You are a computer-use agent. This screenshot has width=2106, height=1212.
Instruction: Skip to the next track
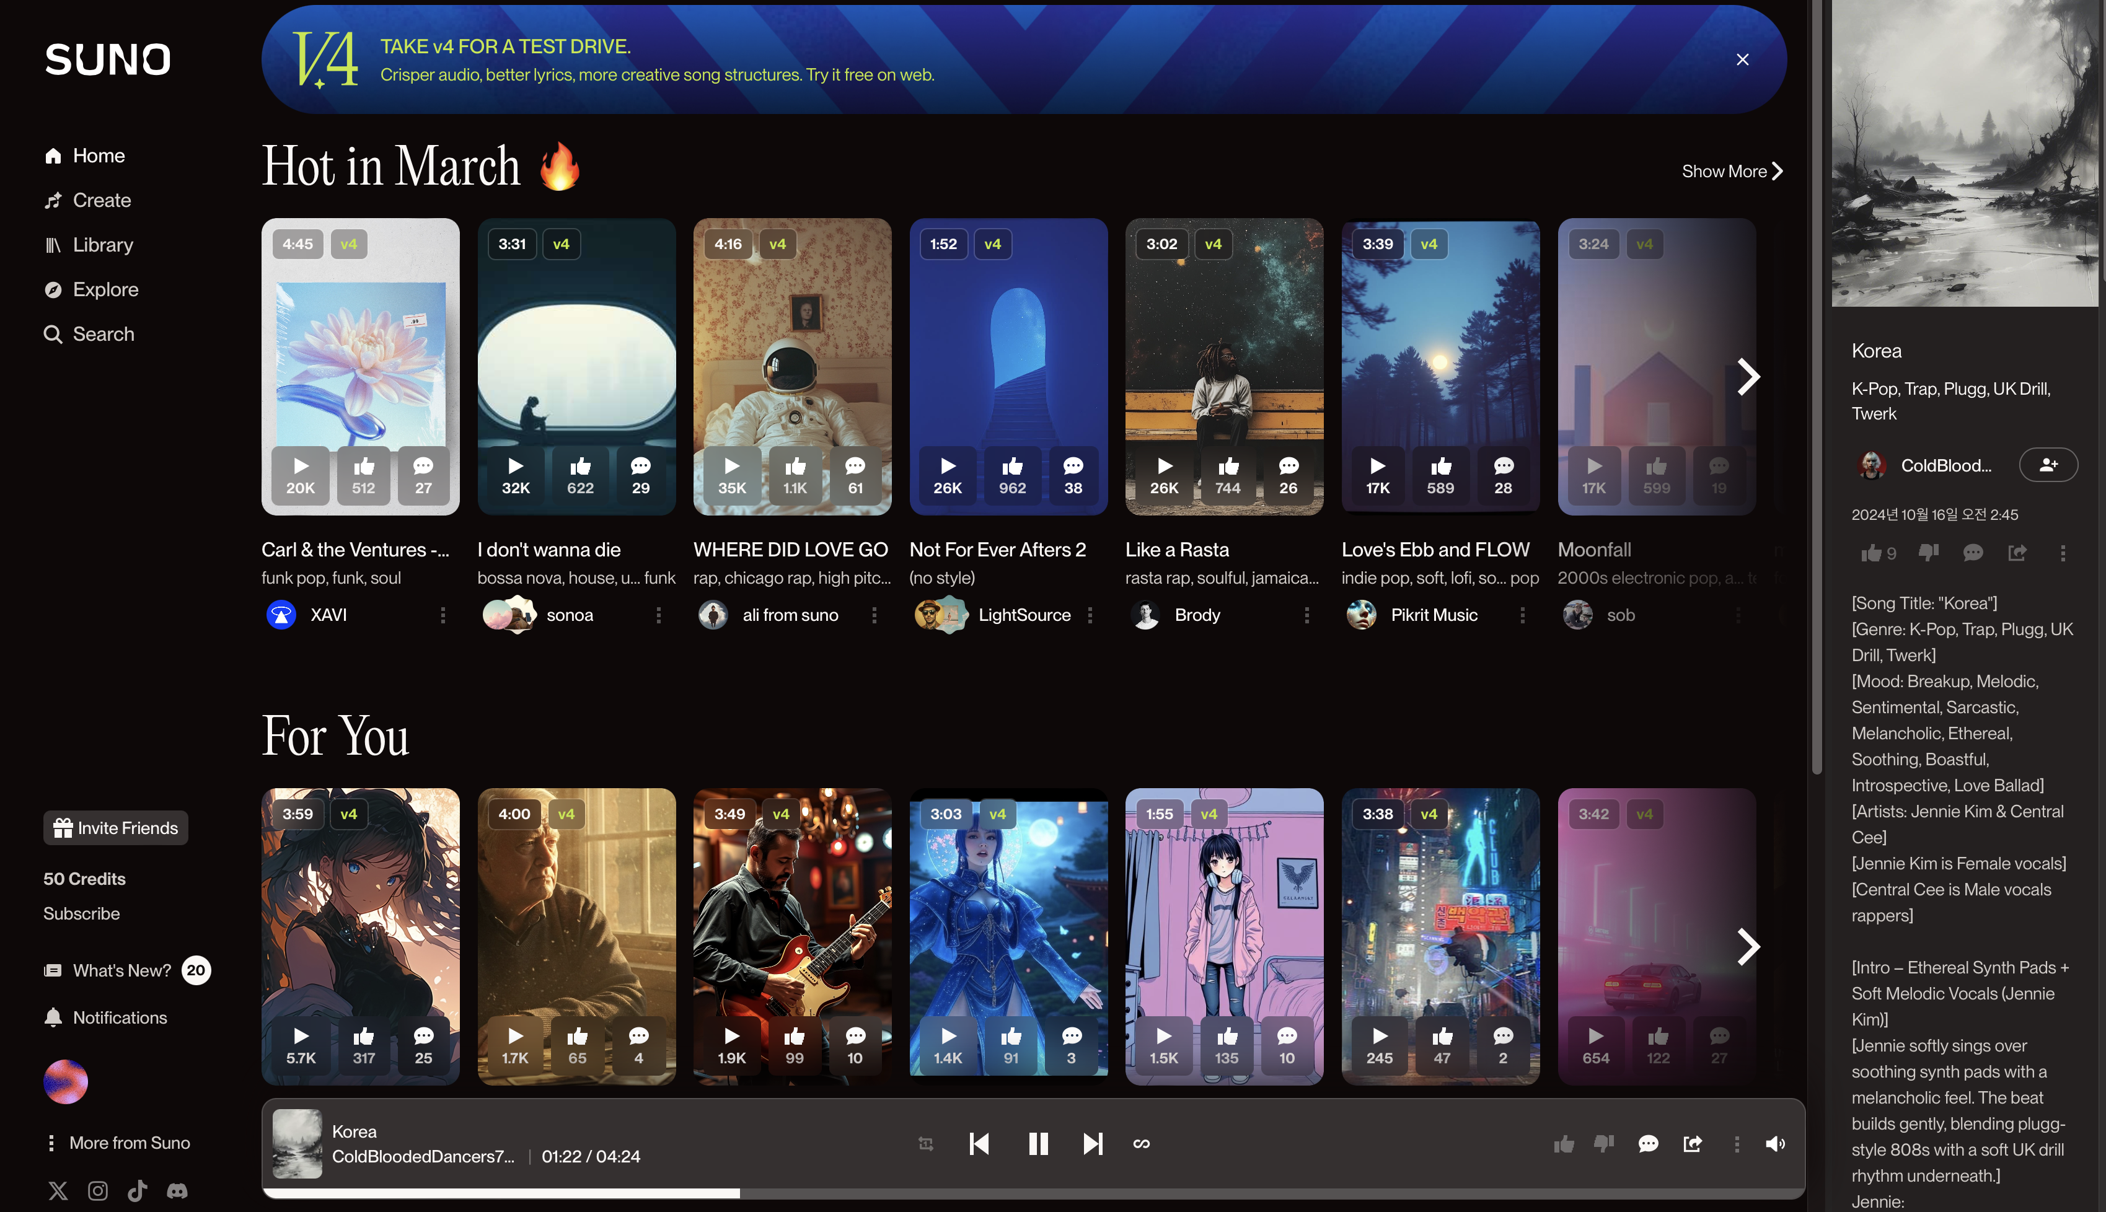coord(1092,1144)
